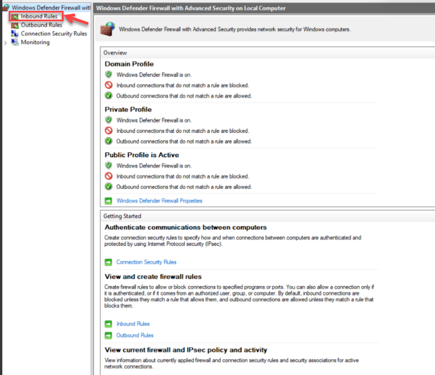Click the Domain Profile heading
The height and width of the screenshot is (375, 435).
[129, 64]
